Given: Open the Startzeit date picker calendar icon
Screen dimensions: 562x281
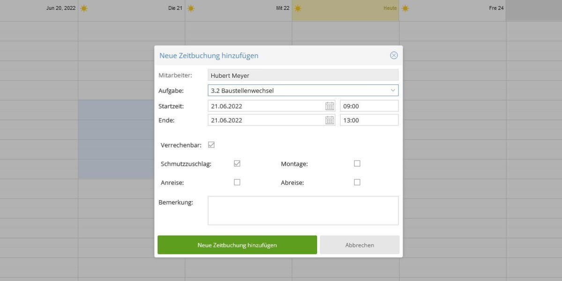Looking at the screenshot, I should tap(330, 106).
